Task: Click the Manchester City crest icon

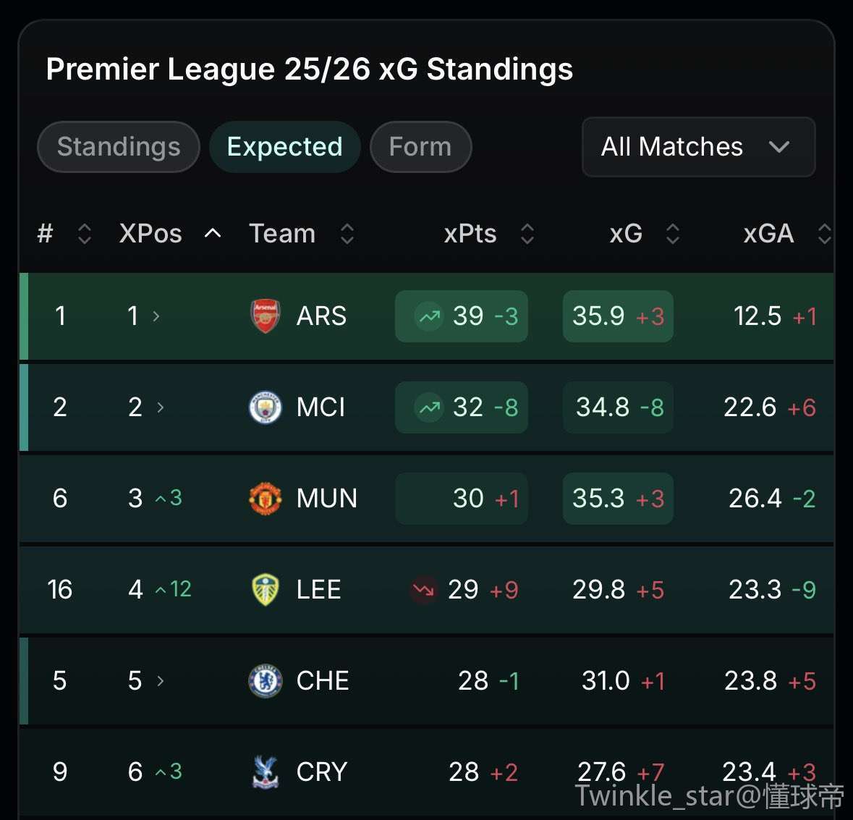Action: tap(266, 407)
